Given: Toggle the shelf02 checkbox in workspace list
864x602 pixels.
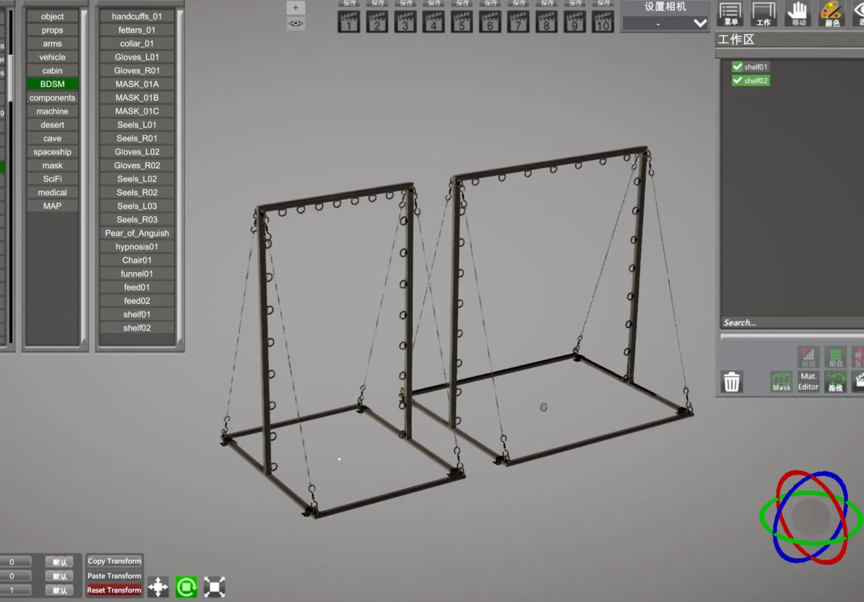Looking at the screenshot, I should (x=737, y=80).
